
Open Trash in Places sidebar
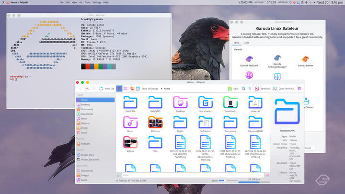[95, 133]
